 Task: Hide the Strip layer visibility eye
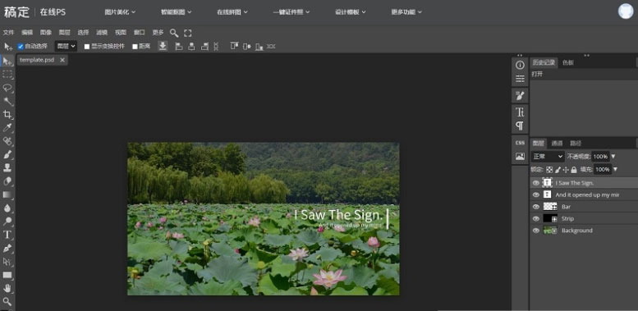(536, 219)
